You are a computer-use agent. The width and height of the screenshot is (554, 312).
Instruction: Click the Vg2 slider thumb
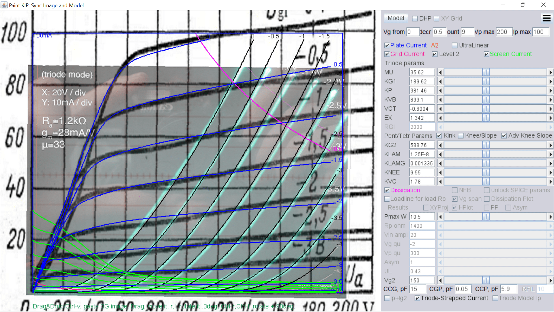[486, 280]
